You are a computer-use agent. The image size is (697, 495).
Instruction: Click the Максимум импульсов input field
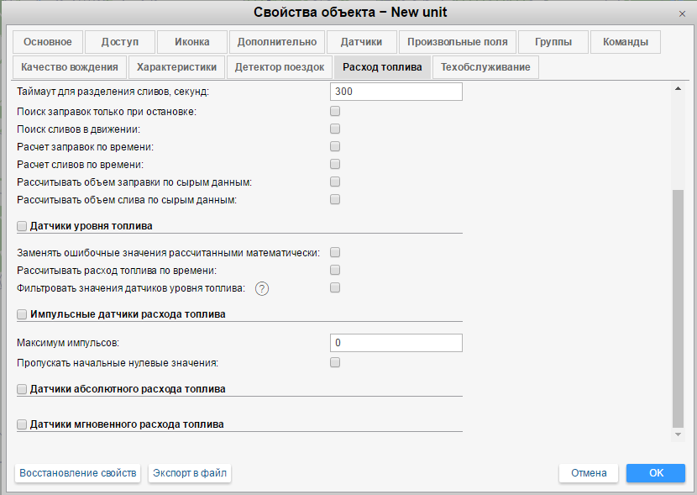[396, 343]
